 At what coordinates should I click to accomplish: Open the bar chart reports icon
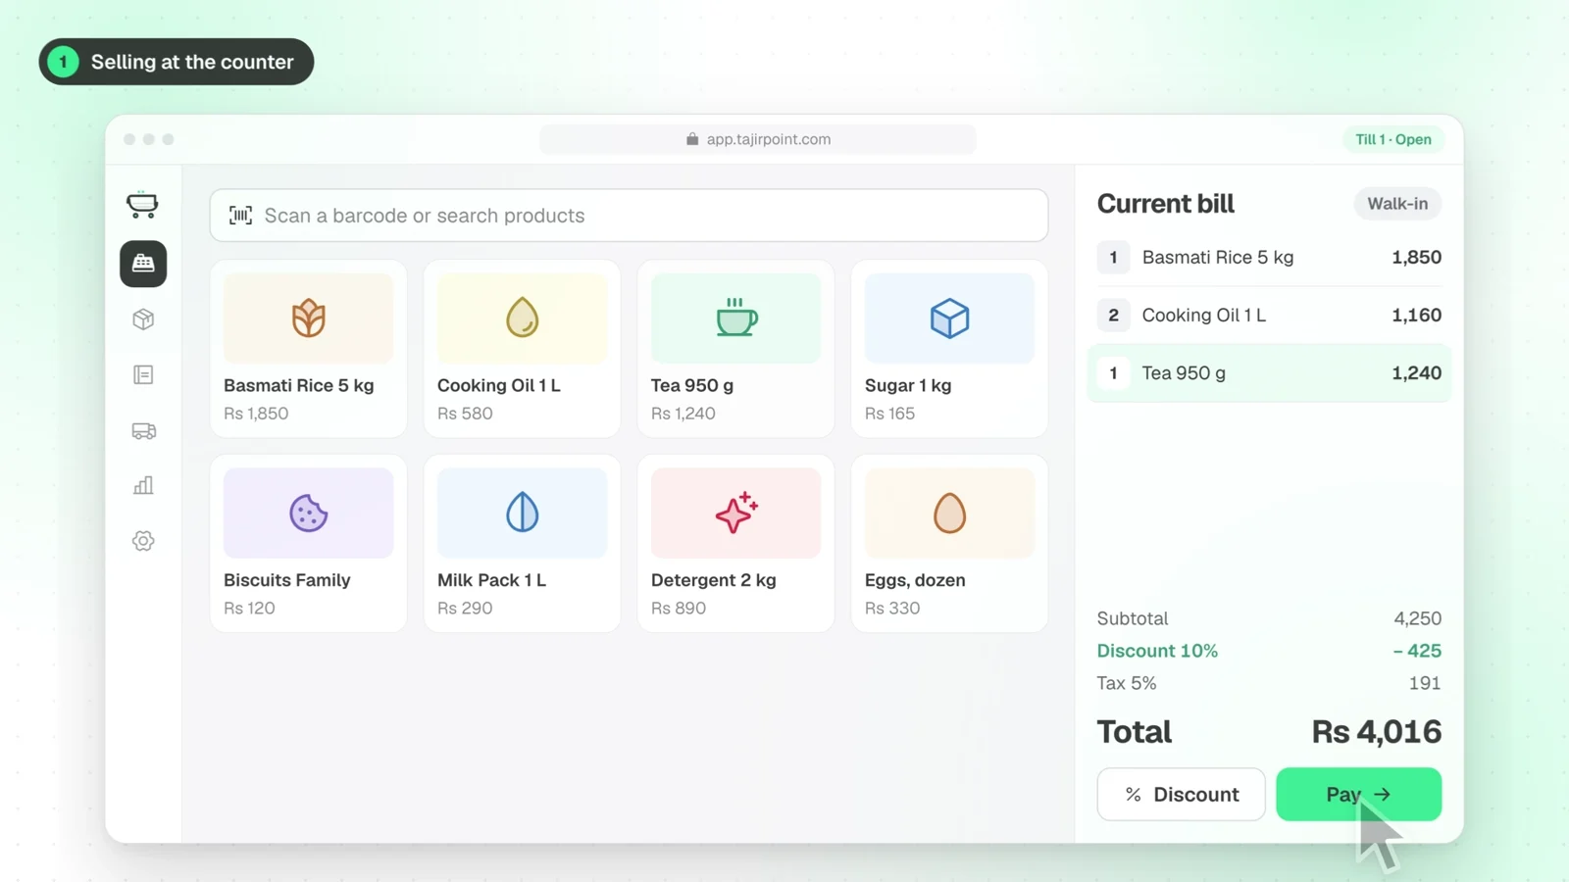pos(143,485)
